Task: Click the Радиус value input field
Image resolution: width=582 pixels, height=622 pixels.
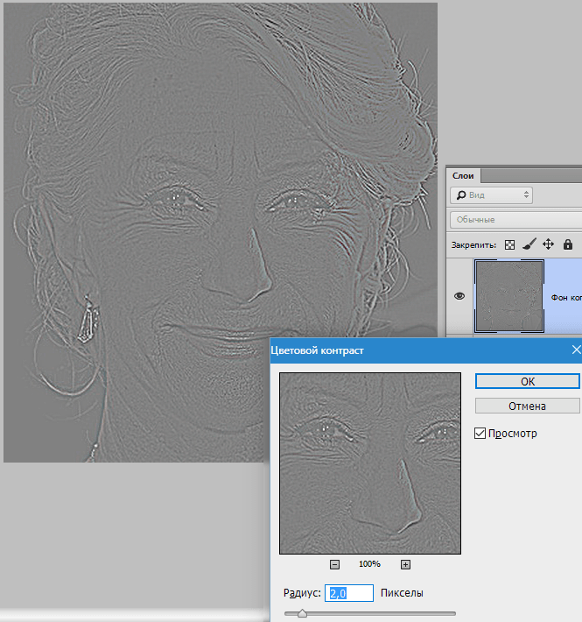Action: tap(349, 593)
